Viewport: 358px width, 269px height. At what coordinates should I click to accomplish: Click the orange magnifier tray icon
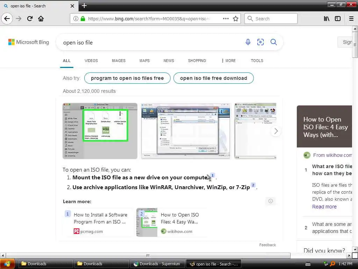[332, 264]
